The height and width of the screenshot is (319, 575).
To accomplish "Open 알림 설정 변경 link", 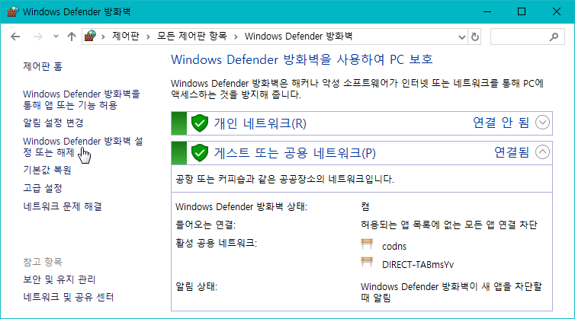I will click(53, 123).
